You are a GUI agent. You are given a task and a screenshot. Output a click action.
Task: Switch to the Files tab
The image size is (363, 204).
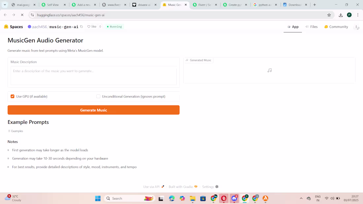[312, 27]
